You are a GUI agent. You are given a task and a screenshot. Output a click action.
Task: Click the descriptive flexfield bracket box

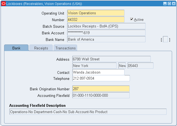coord(165,40)
